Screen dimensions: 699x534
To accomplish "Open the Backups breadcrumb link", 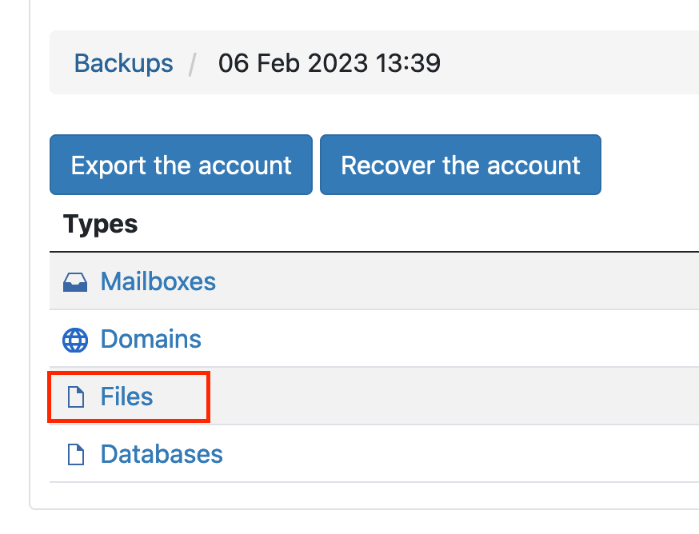I will pos(123,63).
